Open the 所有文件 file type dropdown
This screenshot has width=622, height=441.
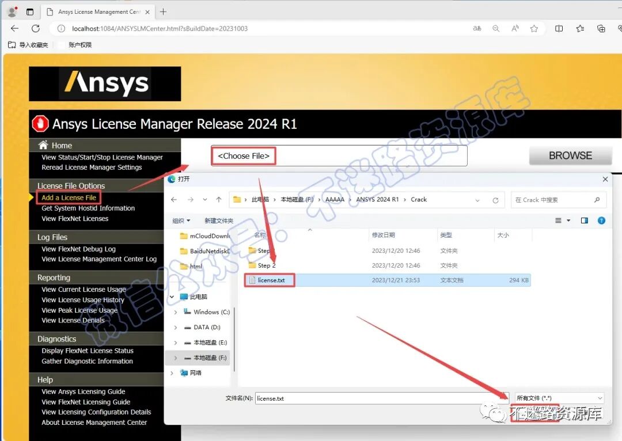(559, 398)
